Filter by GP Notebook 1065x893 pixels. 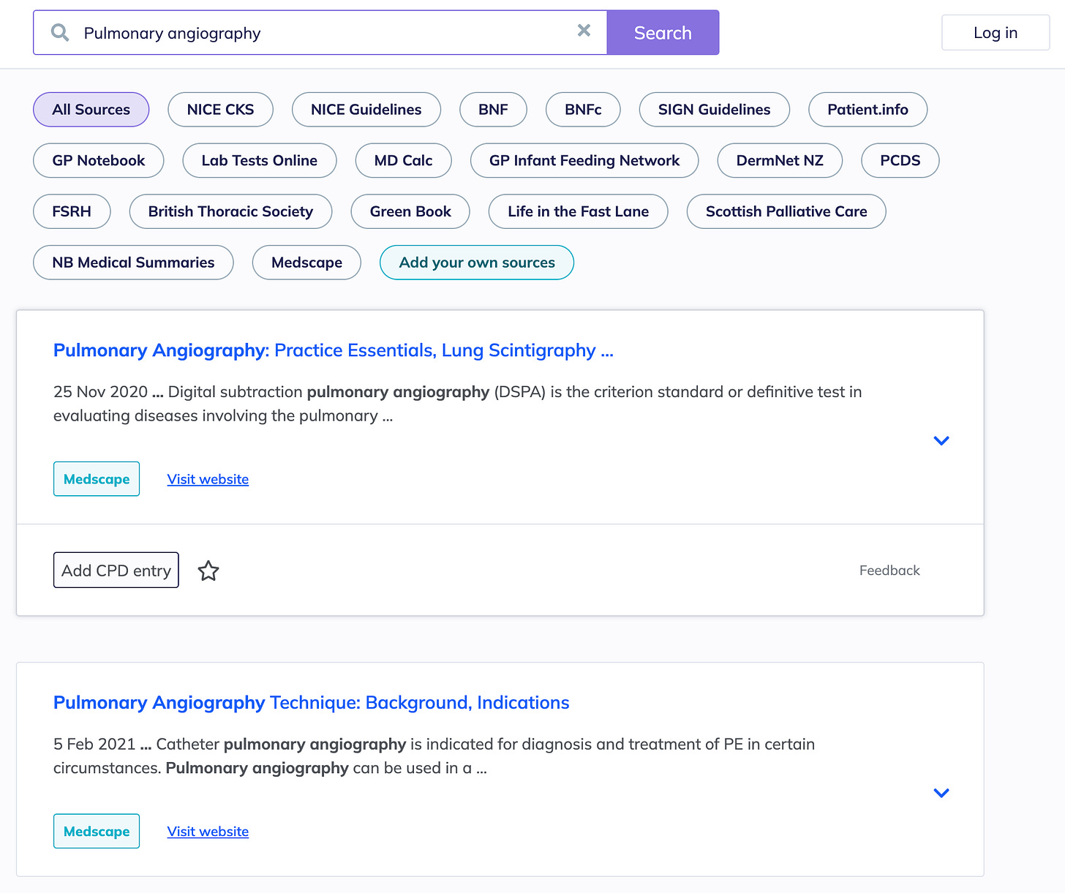pos(99,161)
